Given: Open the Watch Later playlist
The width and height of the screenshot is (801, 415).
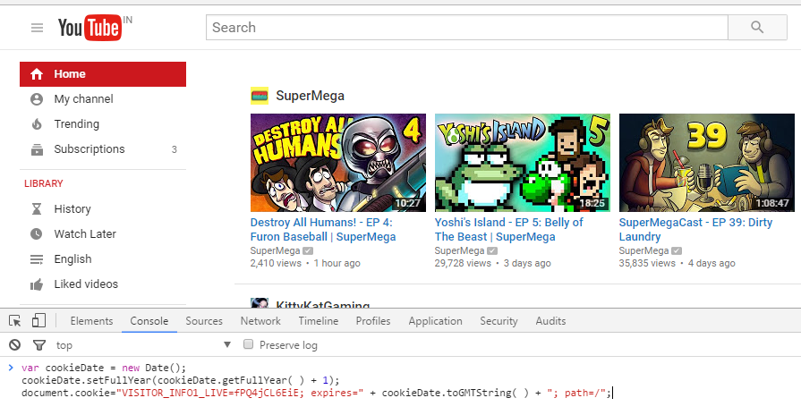Looking at the screenshot, I should (85, 233).
